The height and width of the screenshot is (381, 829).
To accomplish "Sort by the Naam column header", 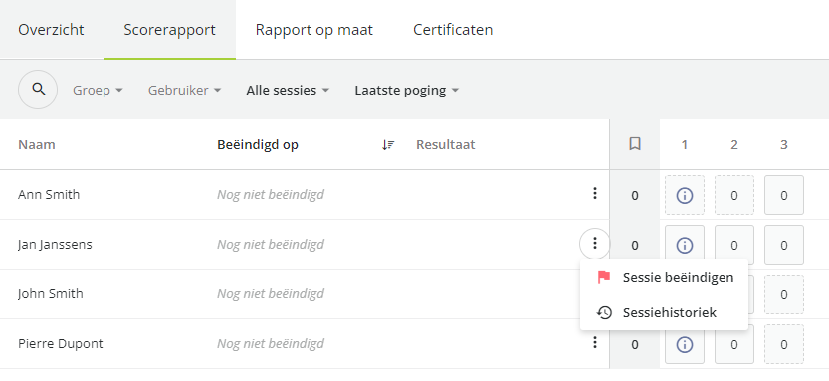I will point(37,145).
